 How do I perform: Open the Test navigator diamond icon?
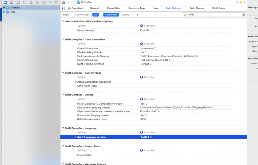pos(37,2)
